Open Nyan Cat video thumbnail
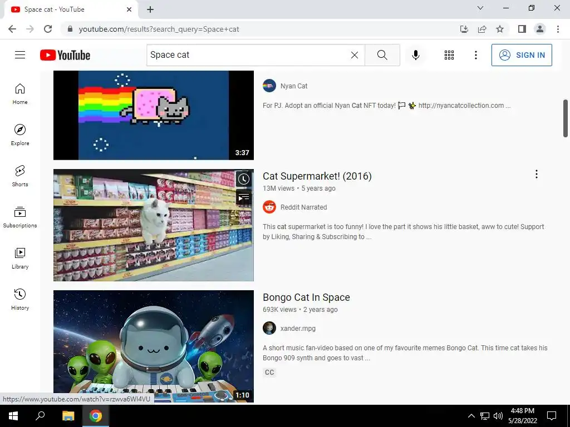570x427 pixels. coord(154,115)
